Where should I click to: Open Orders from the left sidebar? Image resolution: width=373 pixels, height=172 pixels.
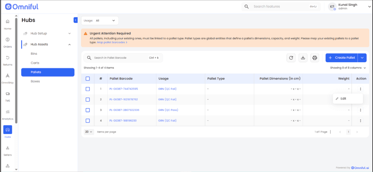point(7,42)
